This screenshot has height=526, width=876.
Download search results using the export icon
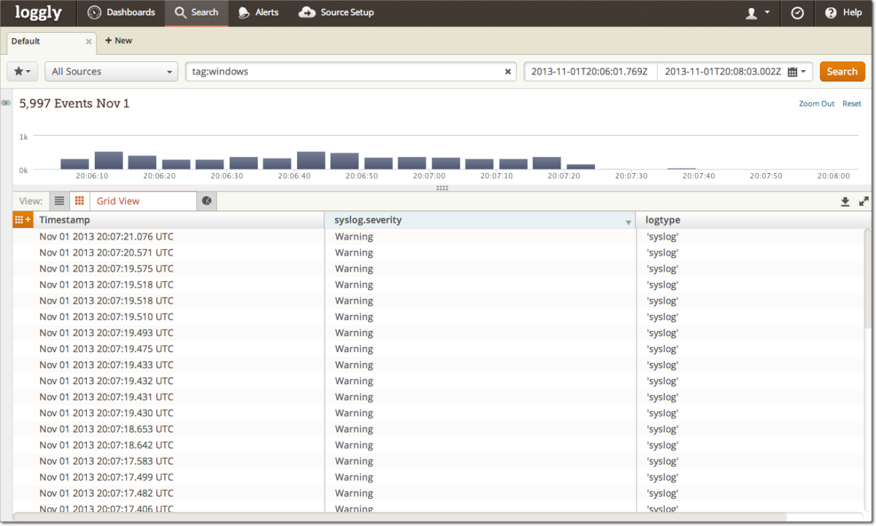(x=845, y=201)
